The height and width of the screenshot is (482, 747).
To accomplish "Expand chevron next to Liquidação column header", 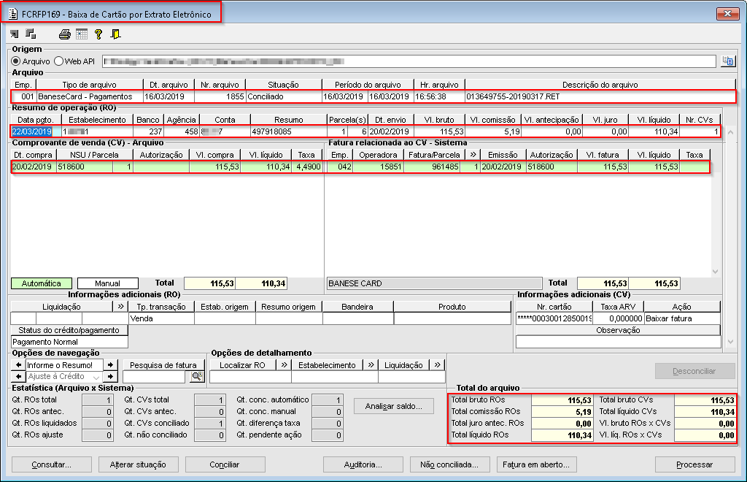I will pyautogui.click(x=120, y=307).
